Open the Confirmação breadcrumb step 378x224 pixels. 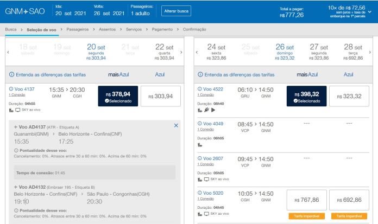coord(194,29)
